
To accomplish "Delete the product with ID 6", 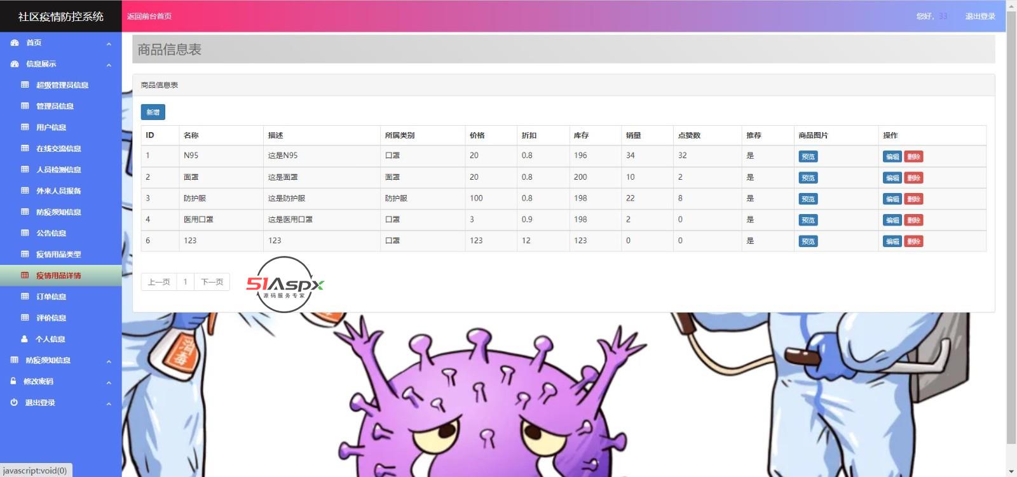I will (913, 241).
